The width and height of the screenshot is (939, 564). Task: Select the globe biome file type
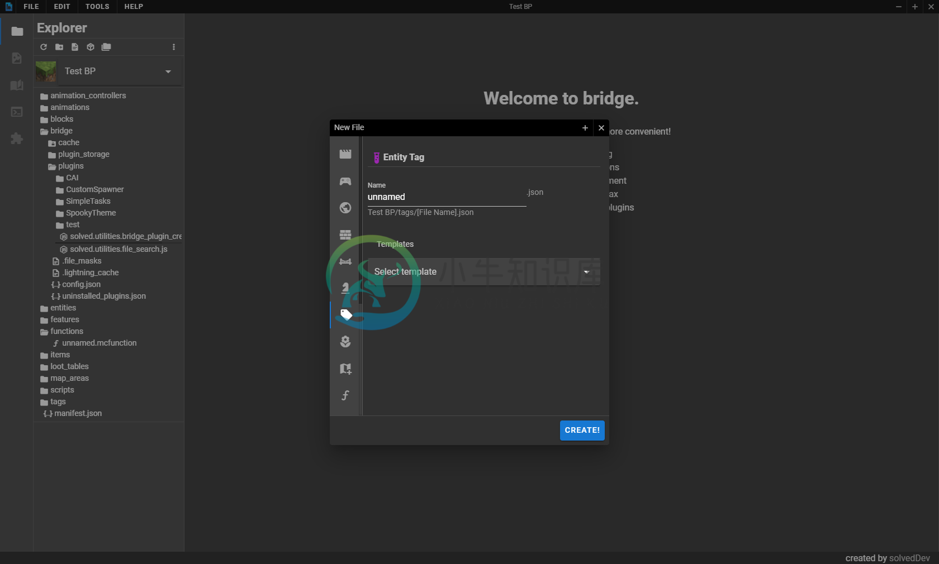(345, 208)
